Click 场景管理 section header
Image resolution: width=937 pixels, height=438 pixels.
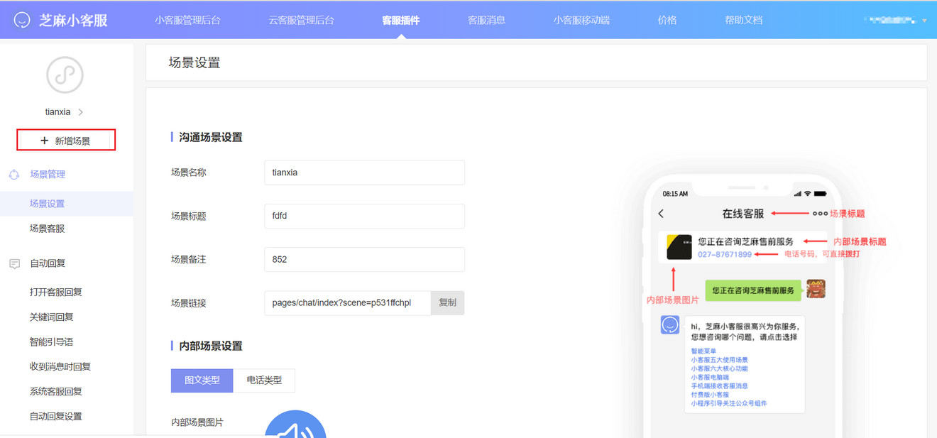click(x=48, y=175)
